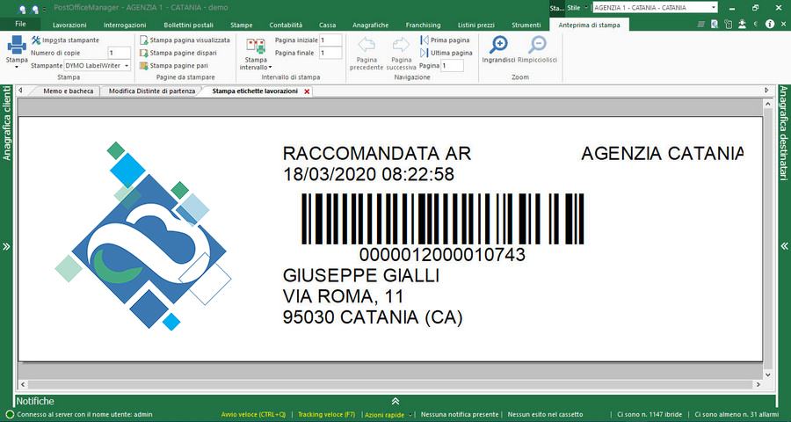791x422 pixels.
Task: Click the second quick access toolbar icon
Action: click(x=35, y=9)
